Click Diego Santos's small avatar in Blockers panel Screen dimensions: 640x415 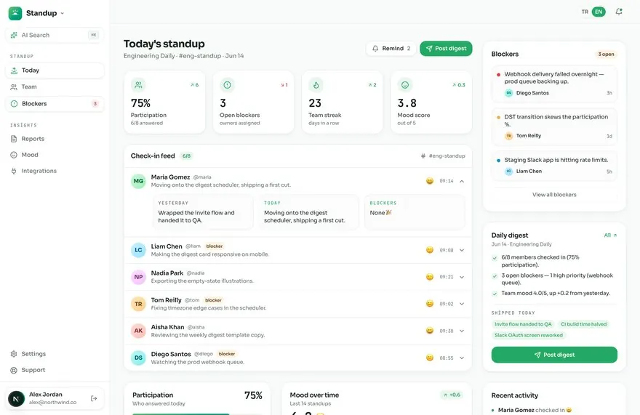(x=508, y=93)
